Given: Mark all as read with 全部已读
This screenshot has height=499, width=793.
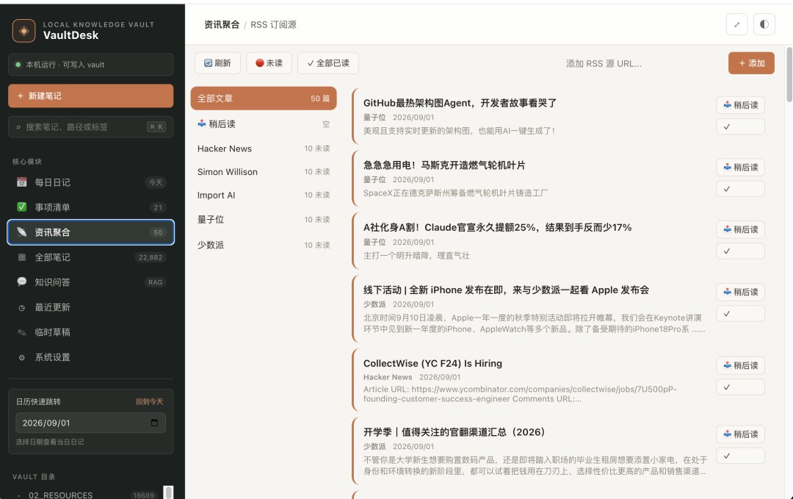Looking at the screenshot, I should 328,62.
